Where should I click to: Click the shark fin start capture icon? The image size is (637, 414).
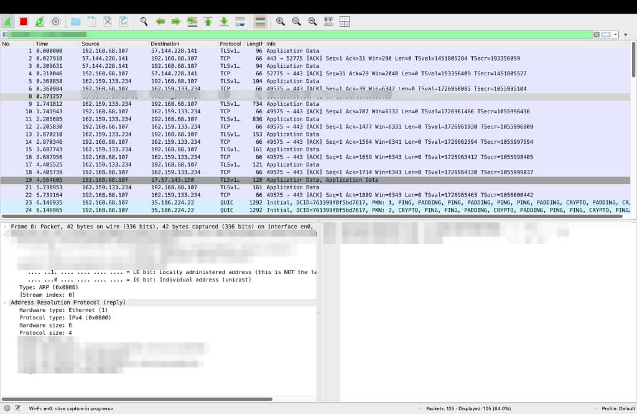pos(7,22)
